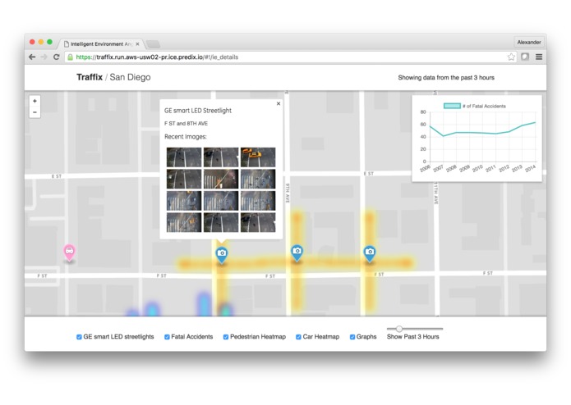
Task: Disable the Car Heatmap checkbox
Action: pyautogui.click(x=298, y=337)
